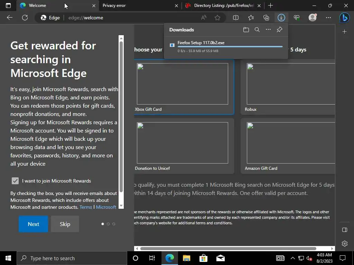Click the Skip button
This screenshot has width=354, height=265.
(x=65, y=224)
